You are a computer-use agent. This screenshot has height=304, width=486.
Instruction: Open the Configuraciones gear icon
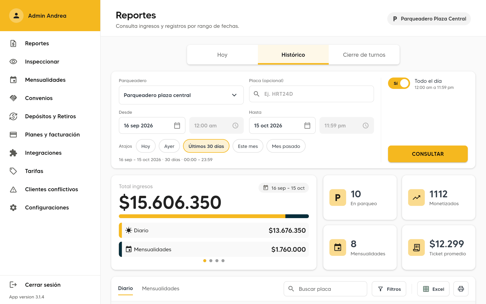[13, 207]
